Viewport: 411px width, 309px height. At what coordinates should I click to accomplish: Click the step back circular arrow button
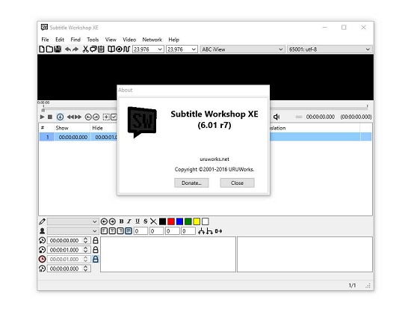pyautogui.click(x=88, y=117)
